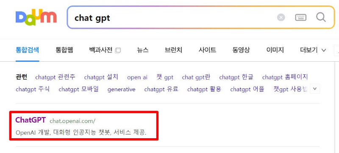Click related search chatgpt 활용

(204, 89)
